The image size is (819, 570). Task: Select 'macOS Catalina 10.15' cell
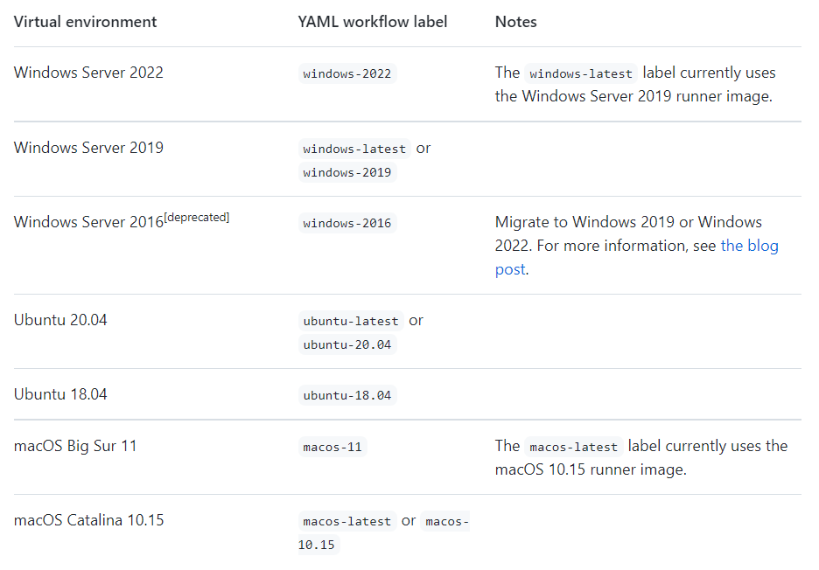click(88, 520)
